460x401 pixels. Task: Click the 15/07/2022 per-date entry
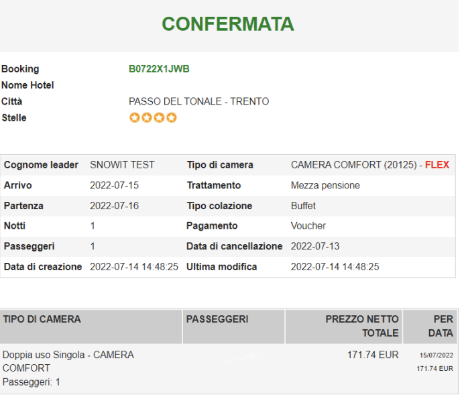tap(437, 355)
